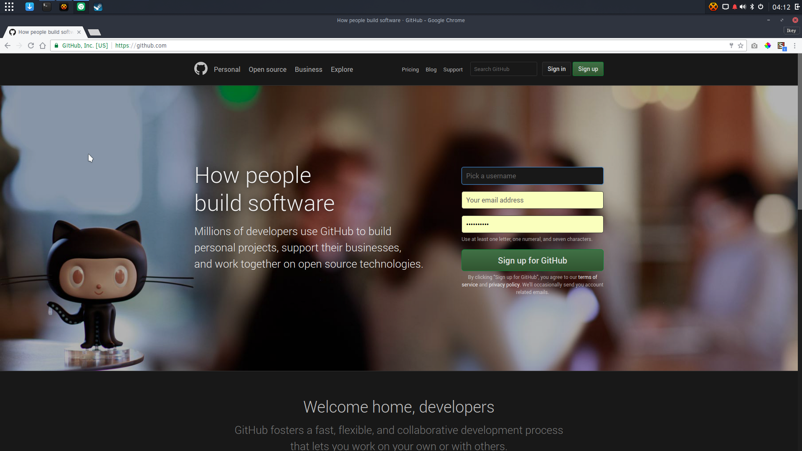The width and height of the screenshot is (802, 451).
Task: Open the terms of service link
Action: click(x=587, y=277)
